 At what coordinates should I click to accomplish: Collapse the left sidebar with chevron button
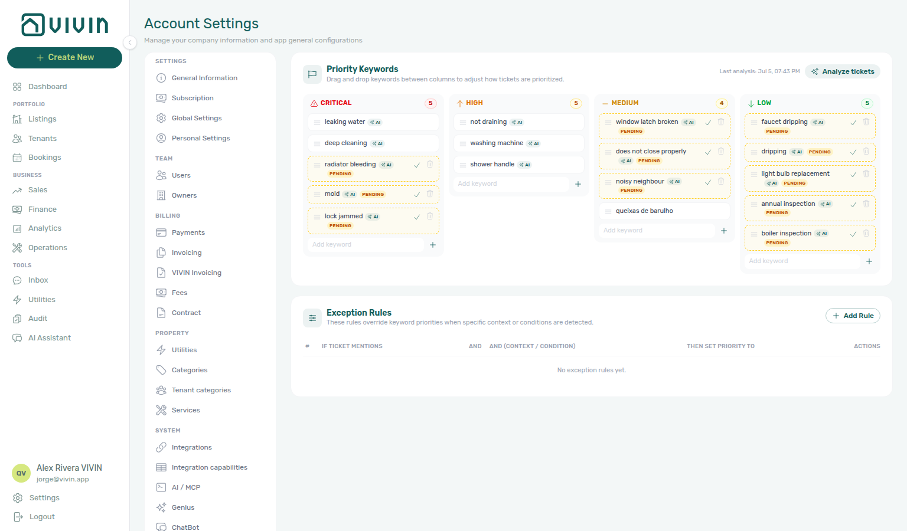[x=130, y=42]
